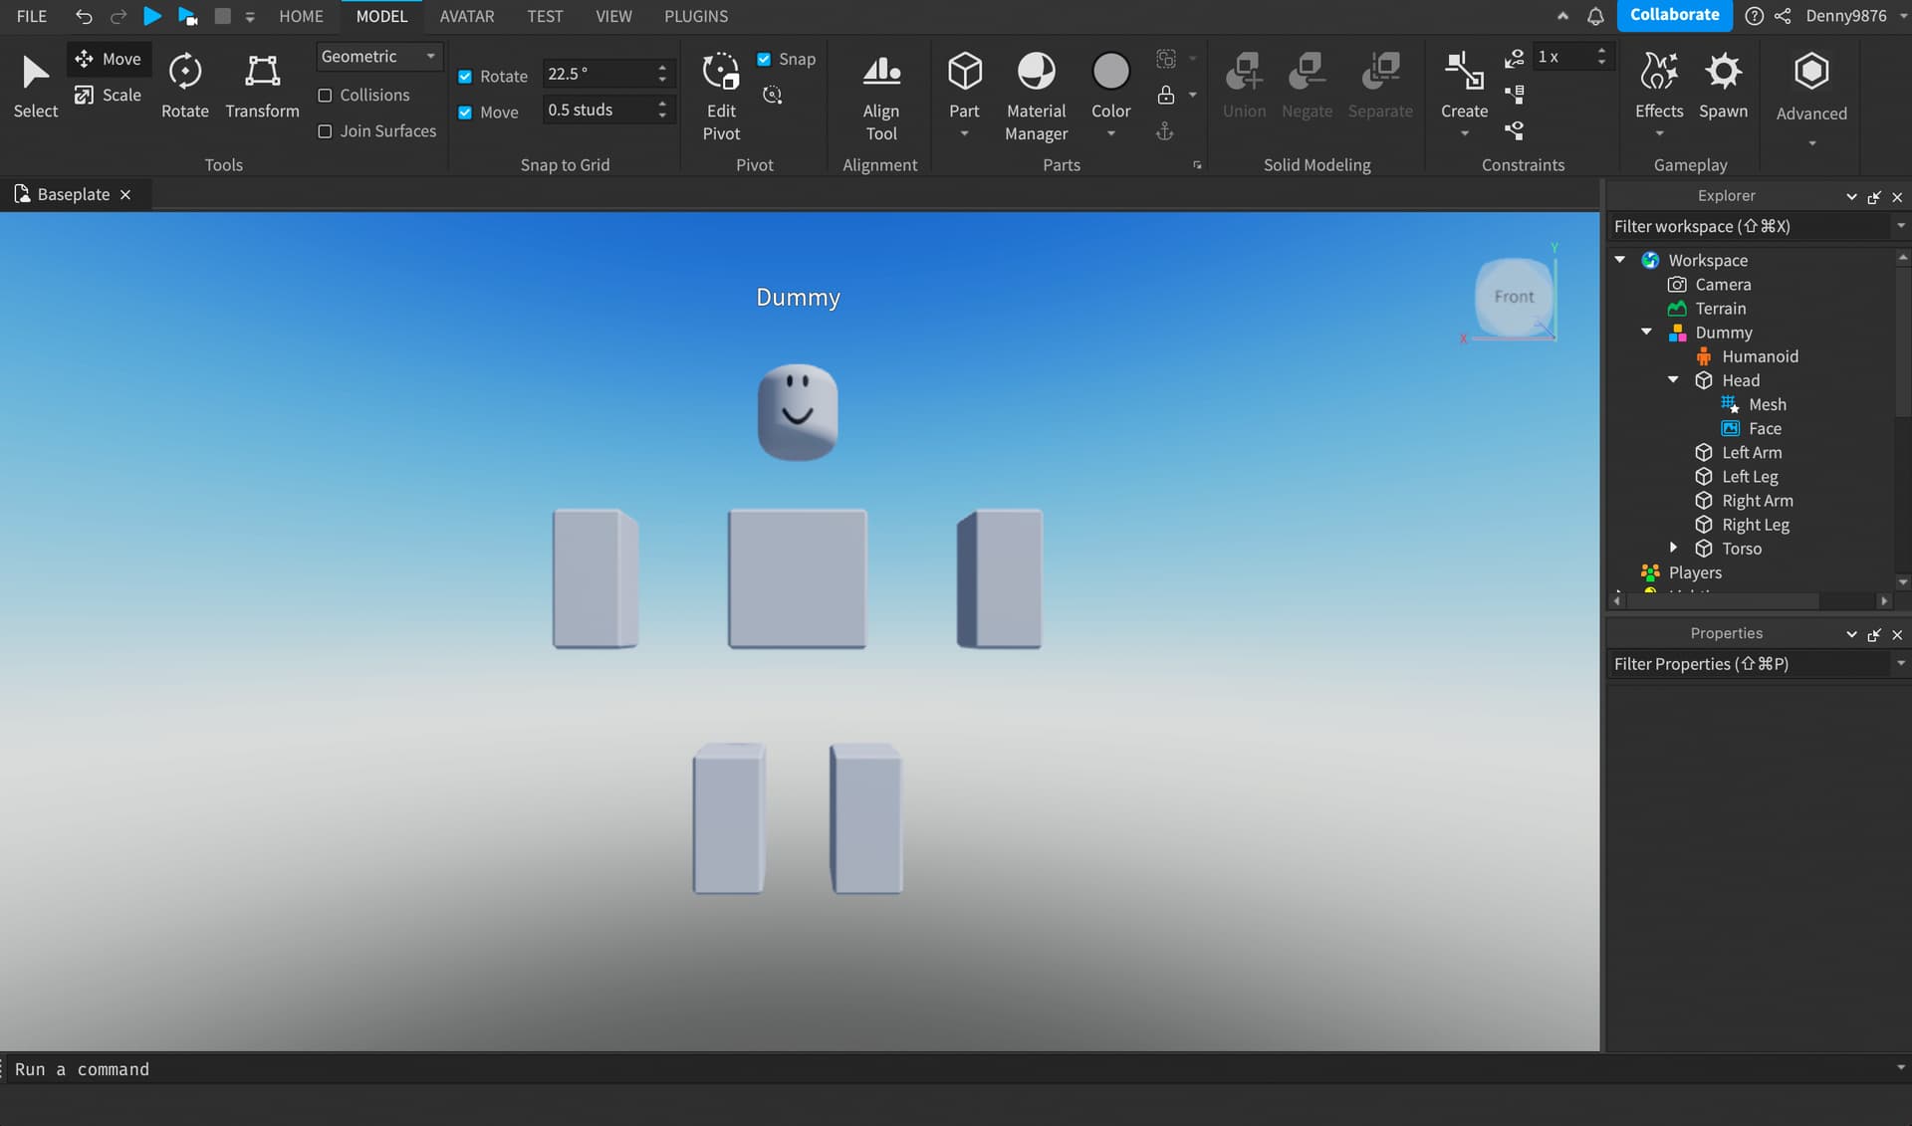Switch to the AVATAR tab

click(x=467, y=16)
